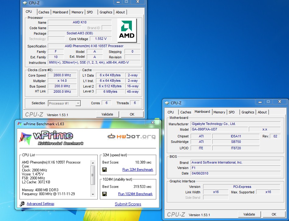
Task: Click the wrench icon beside Advanced Settings
Action: [22, 204]
